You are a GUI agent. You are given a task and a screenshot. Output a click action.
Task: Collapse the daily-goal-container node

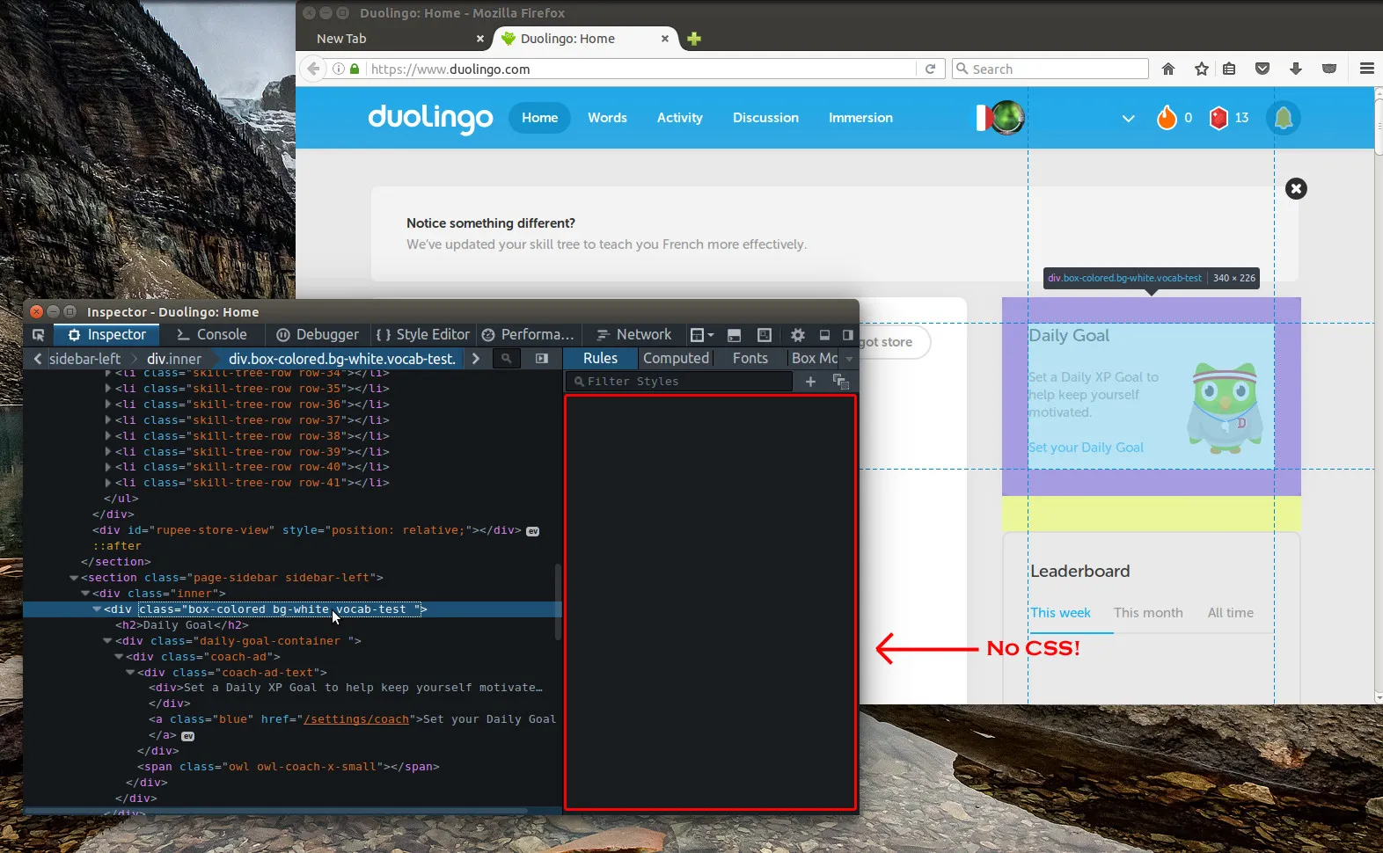[108, 641]
